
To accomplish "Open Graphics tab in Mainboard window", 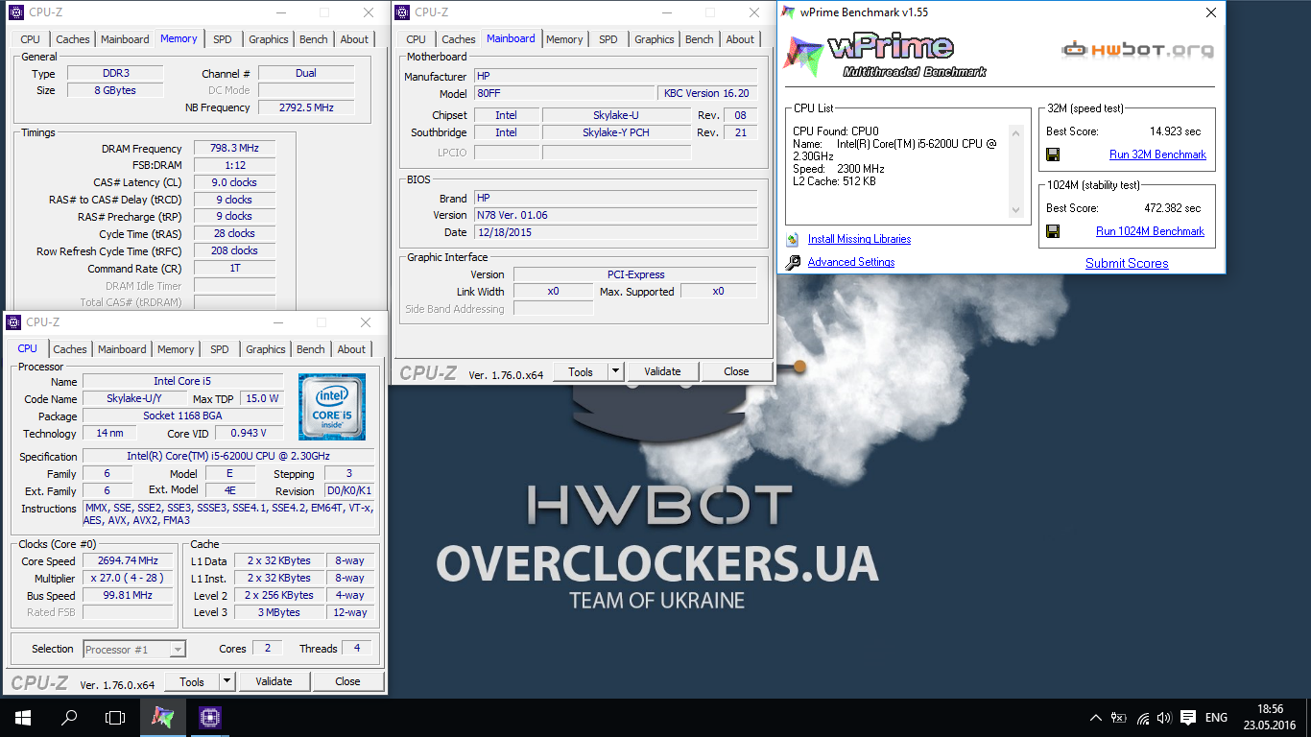I will pyautogui.click(x=655, y=39).
